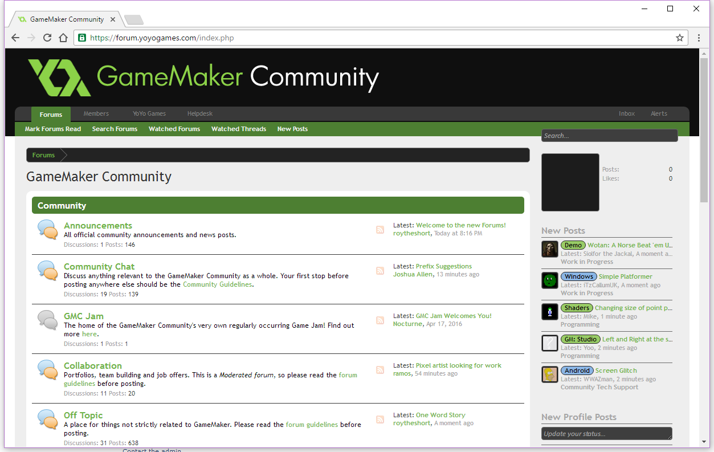
Task: Click the Demo prefix tag
Action: click(573, 245)
